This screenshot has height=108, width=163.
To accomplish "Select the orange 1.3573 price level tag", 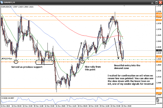I will 159,62.
